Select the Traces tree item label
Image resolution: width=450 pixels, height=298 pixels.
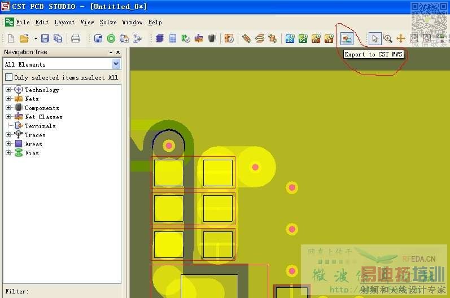tap(35, 135)
